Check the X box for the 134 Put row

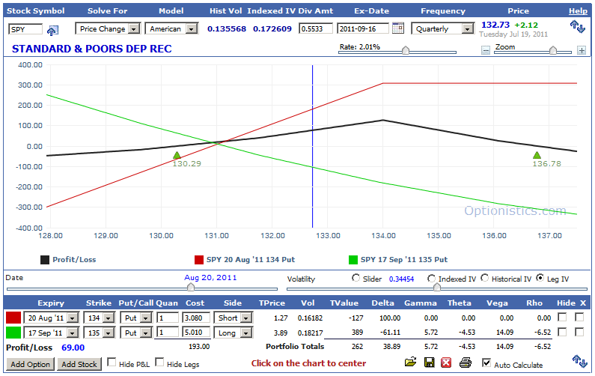coord(579,317)
